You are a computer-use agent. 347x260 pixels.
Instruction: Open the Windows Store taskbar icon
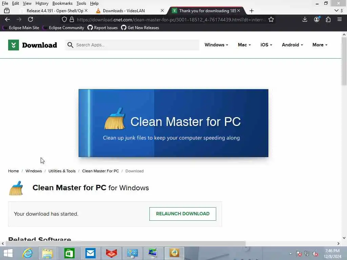[69, 253]
